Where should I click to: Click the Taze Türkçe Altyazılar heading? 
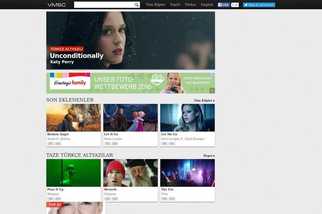(x=79, y=155)
